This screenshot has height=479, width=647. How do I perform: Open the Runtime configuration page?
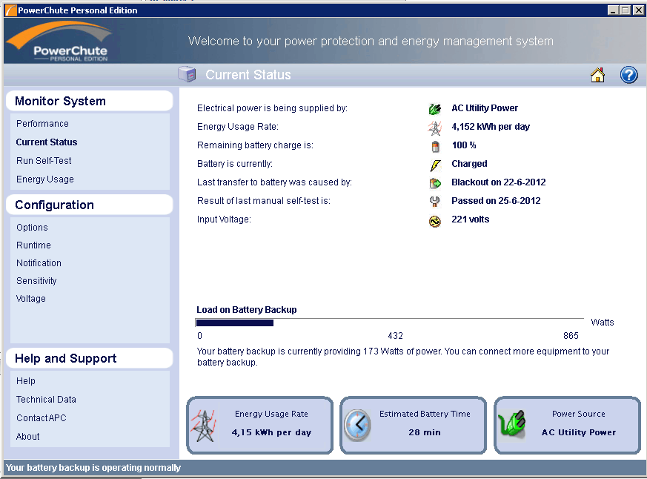[x=33, y=245]
